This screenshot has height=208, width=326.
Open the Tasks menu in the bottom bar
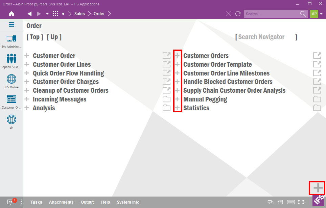(36, 202)
